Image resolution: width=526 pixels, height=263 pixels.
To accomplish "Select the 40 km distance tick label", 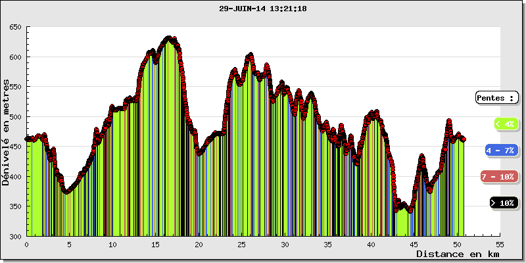I will 371,244.
